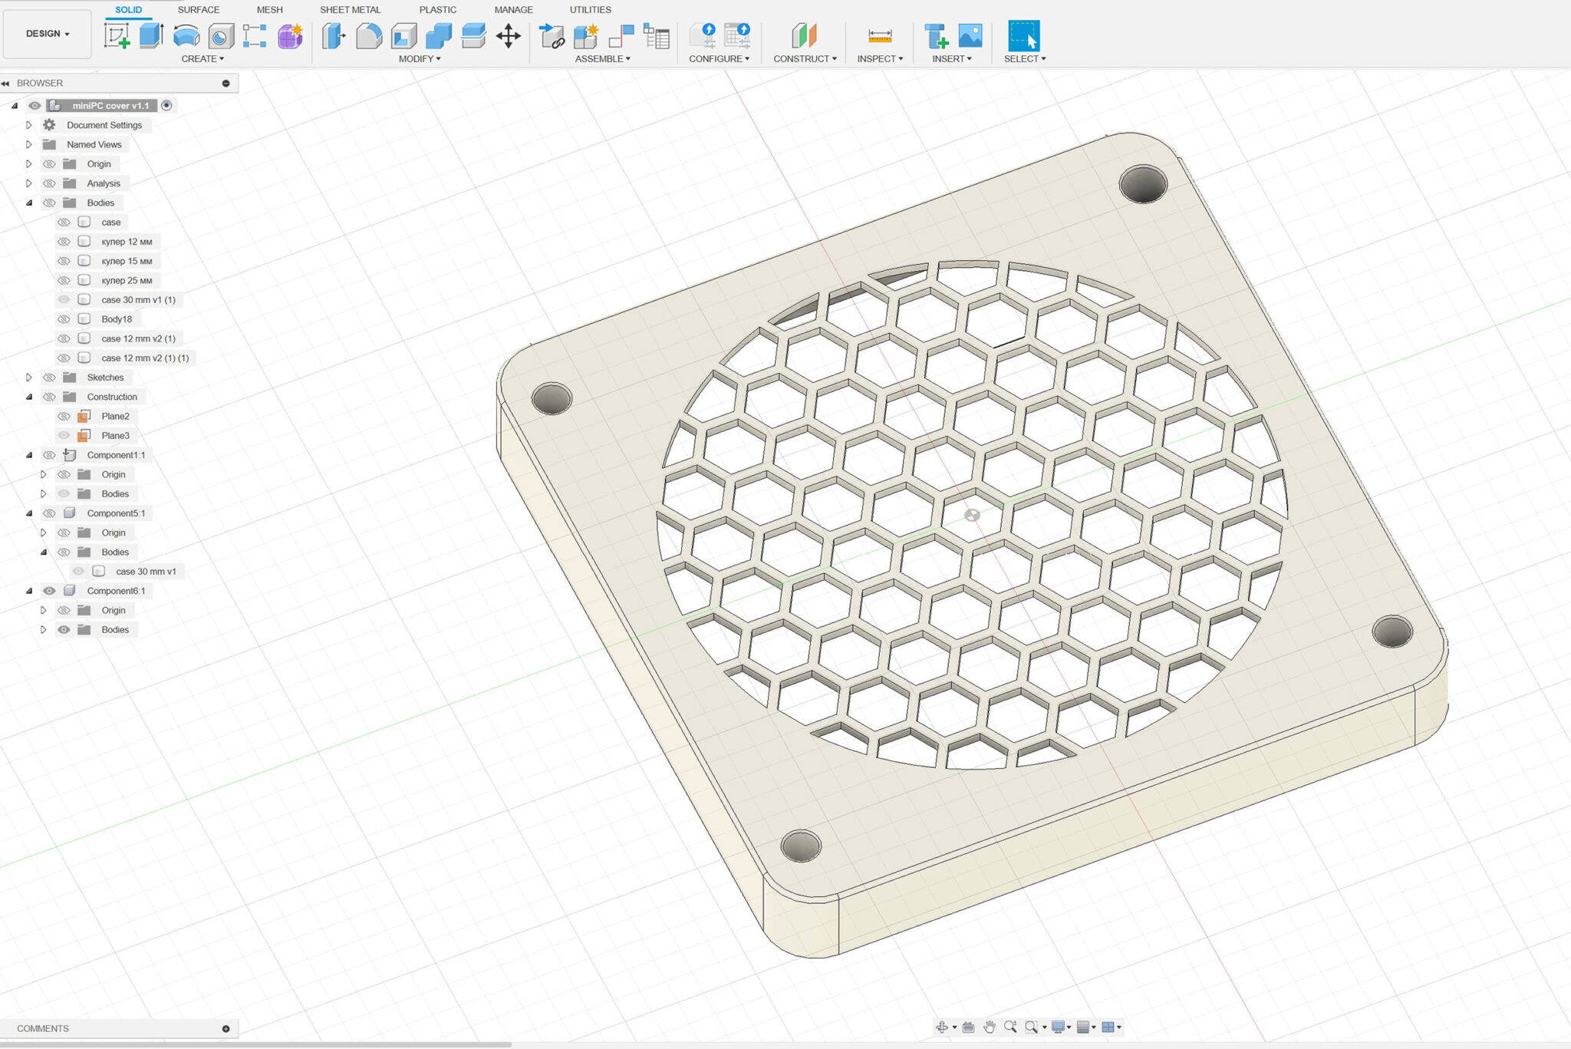
Task: Click the Create Sketch tool icon
Action: [117, 35]
